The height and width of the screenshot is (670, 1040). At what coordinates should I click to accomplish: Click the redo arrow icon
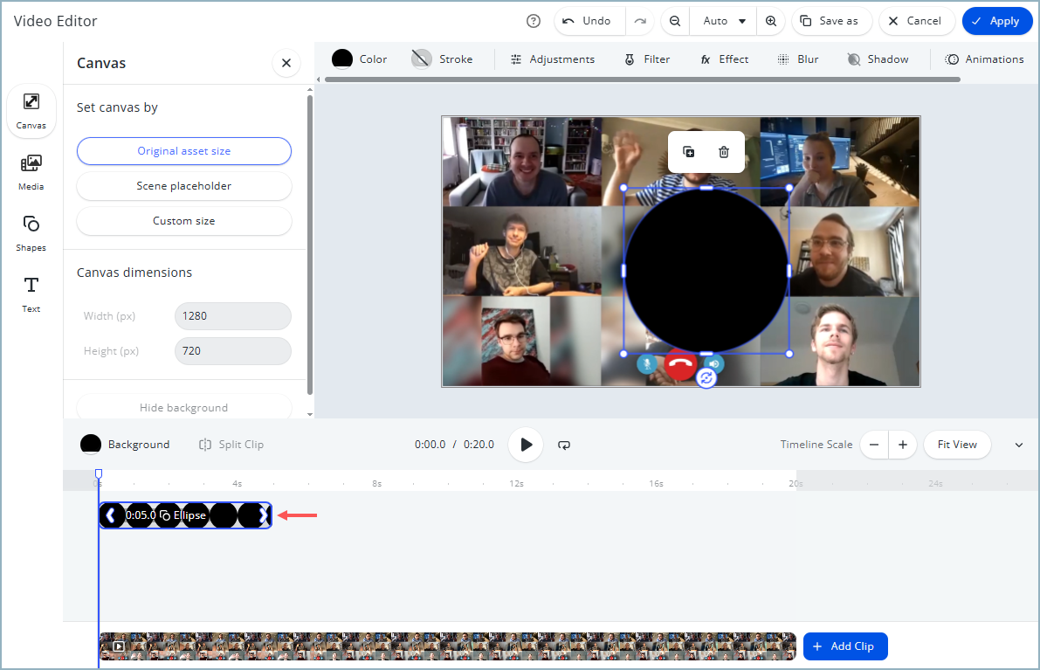(x=640, y=21)
